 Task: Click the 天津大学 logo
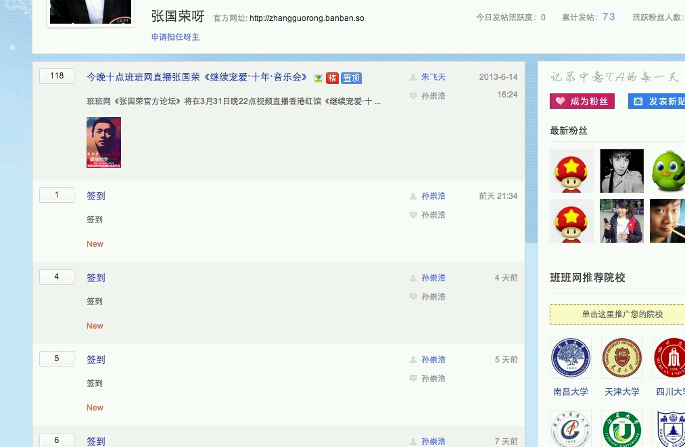(x=621, y=358)
